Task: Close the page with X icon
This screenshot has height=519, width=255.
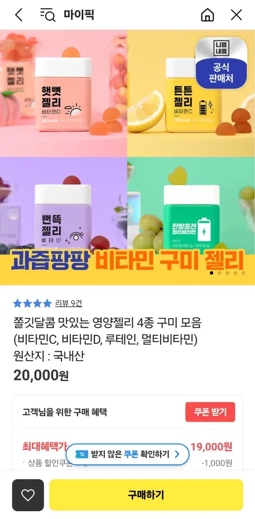Action: (236, 15)
